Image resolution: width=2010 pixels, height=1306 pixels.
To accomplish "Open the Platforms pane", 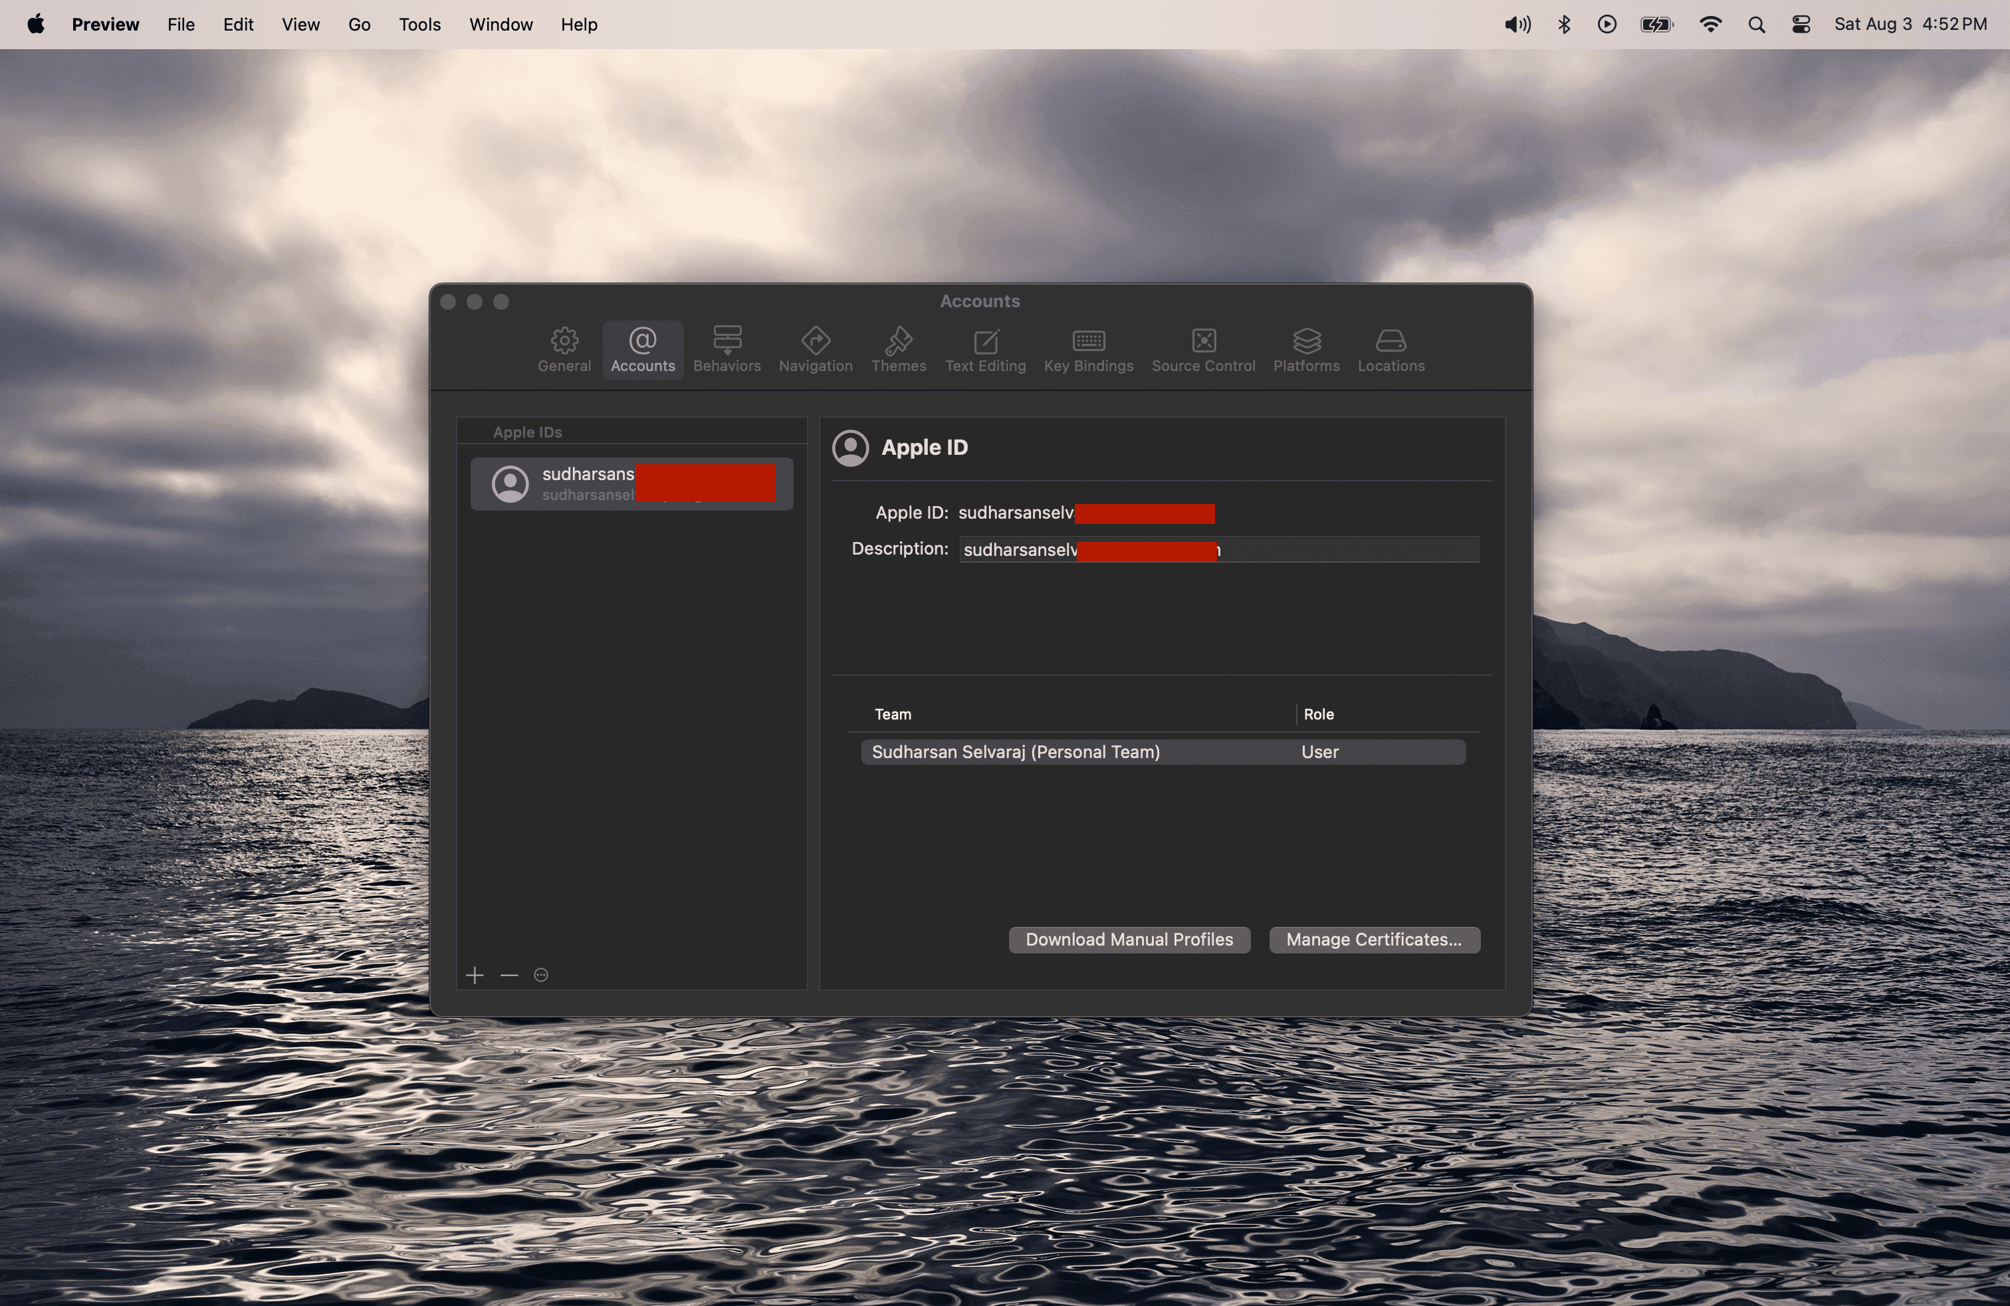I will pyautogui.click(x=1305, y=349).
